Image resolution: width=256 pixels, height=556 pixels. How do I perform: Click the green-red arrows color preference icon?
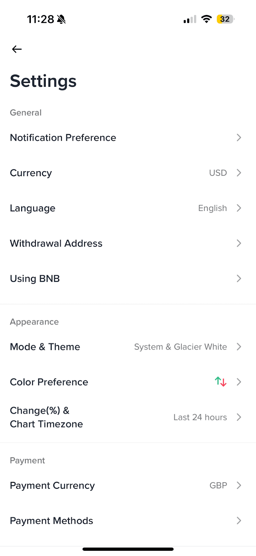pos(221,382)
